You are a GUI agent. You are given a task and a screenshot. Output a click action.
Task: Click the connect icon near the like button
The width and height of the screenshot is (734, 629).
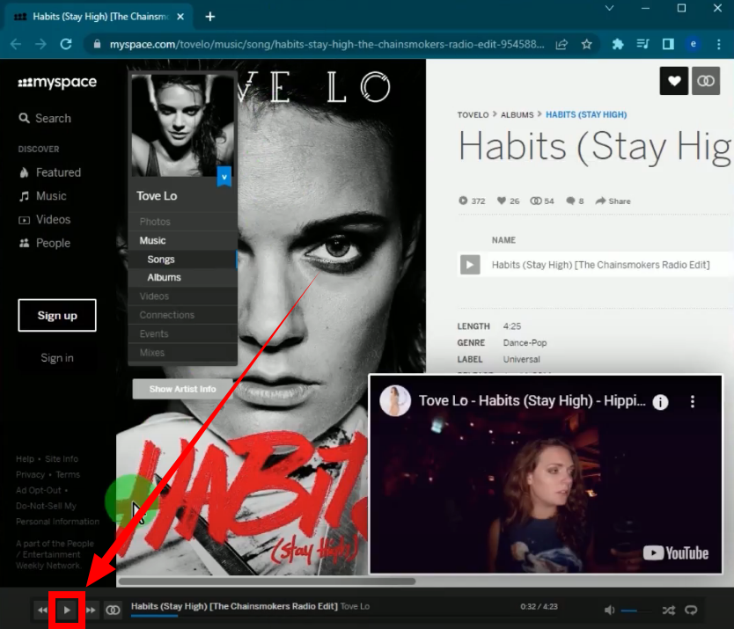pyautogui.click(x=706, y=80)
